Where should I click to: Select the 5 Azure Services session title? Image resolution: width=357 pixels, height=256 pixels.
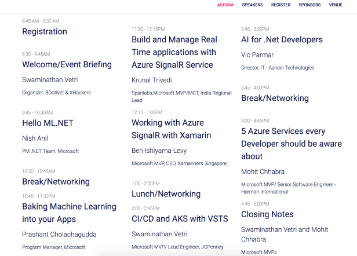tap(292, 144)
